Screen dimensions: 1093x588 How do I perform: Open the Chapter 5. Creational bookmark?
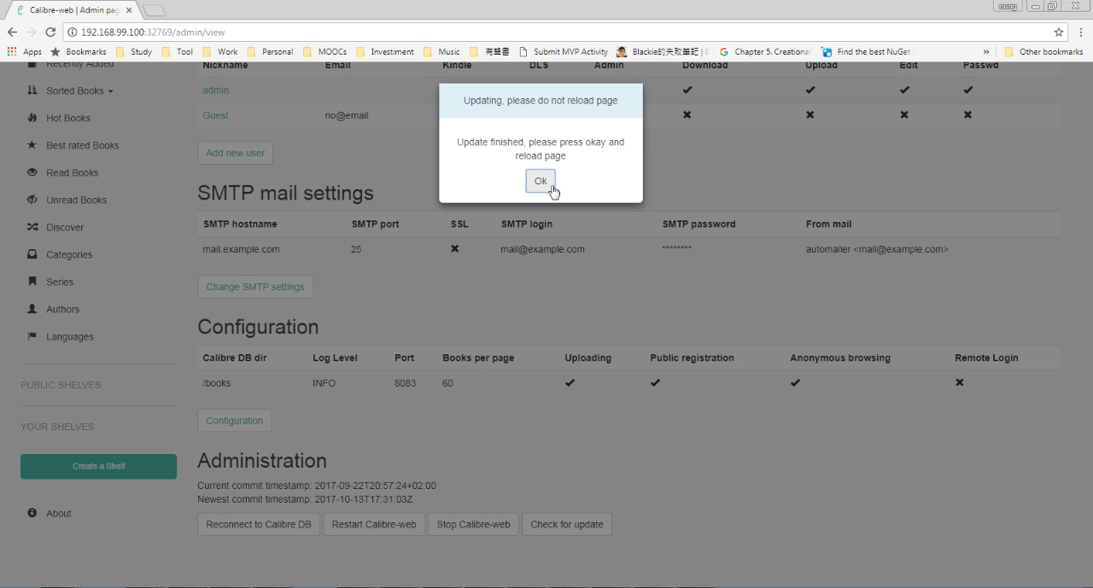[764, 51]
